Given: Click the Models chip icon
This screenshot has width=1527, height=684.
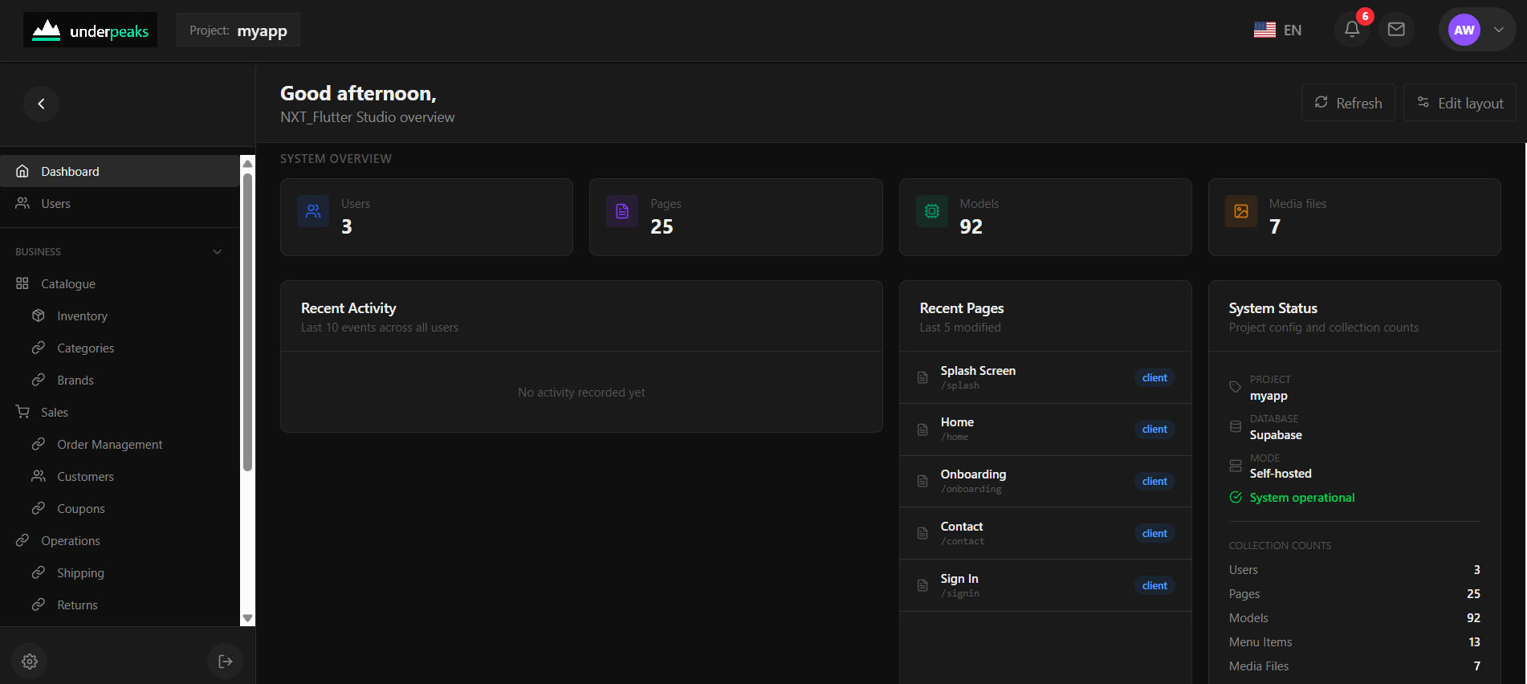Looking at the screenshot, I should (932, 211).
